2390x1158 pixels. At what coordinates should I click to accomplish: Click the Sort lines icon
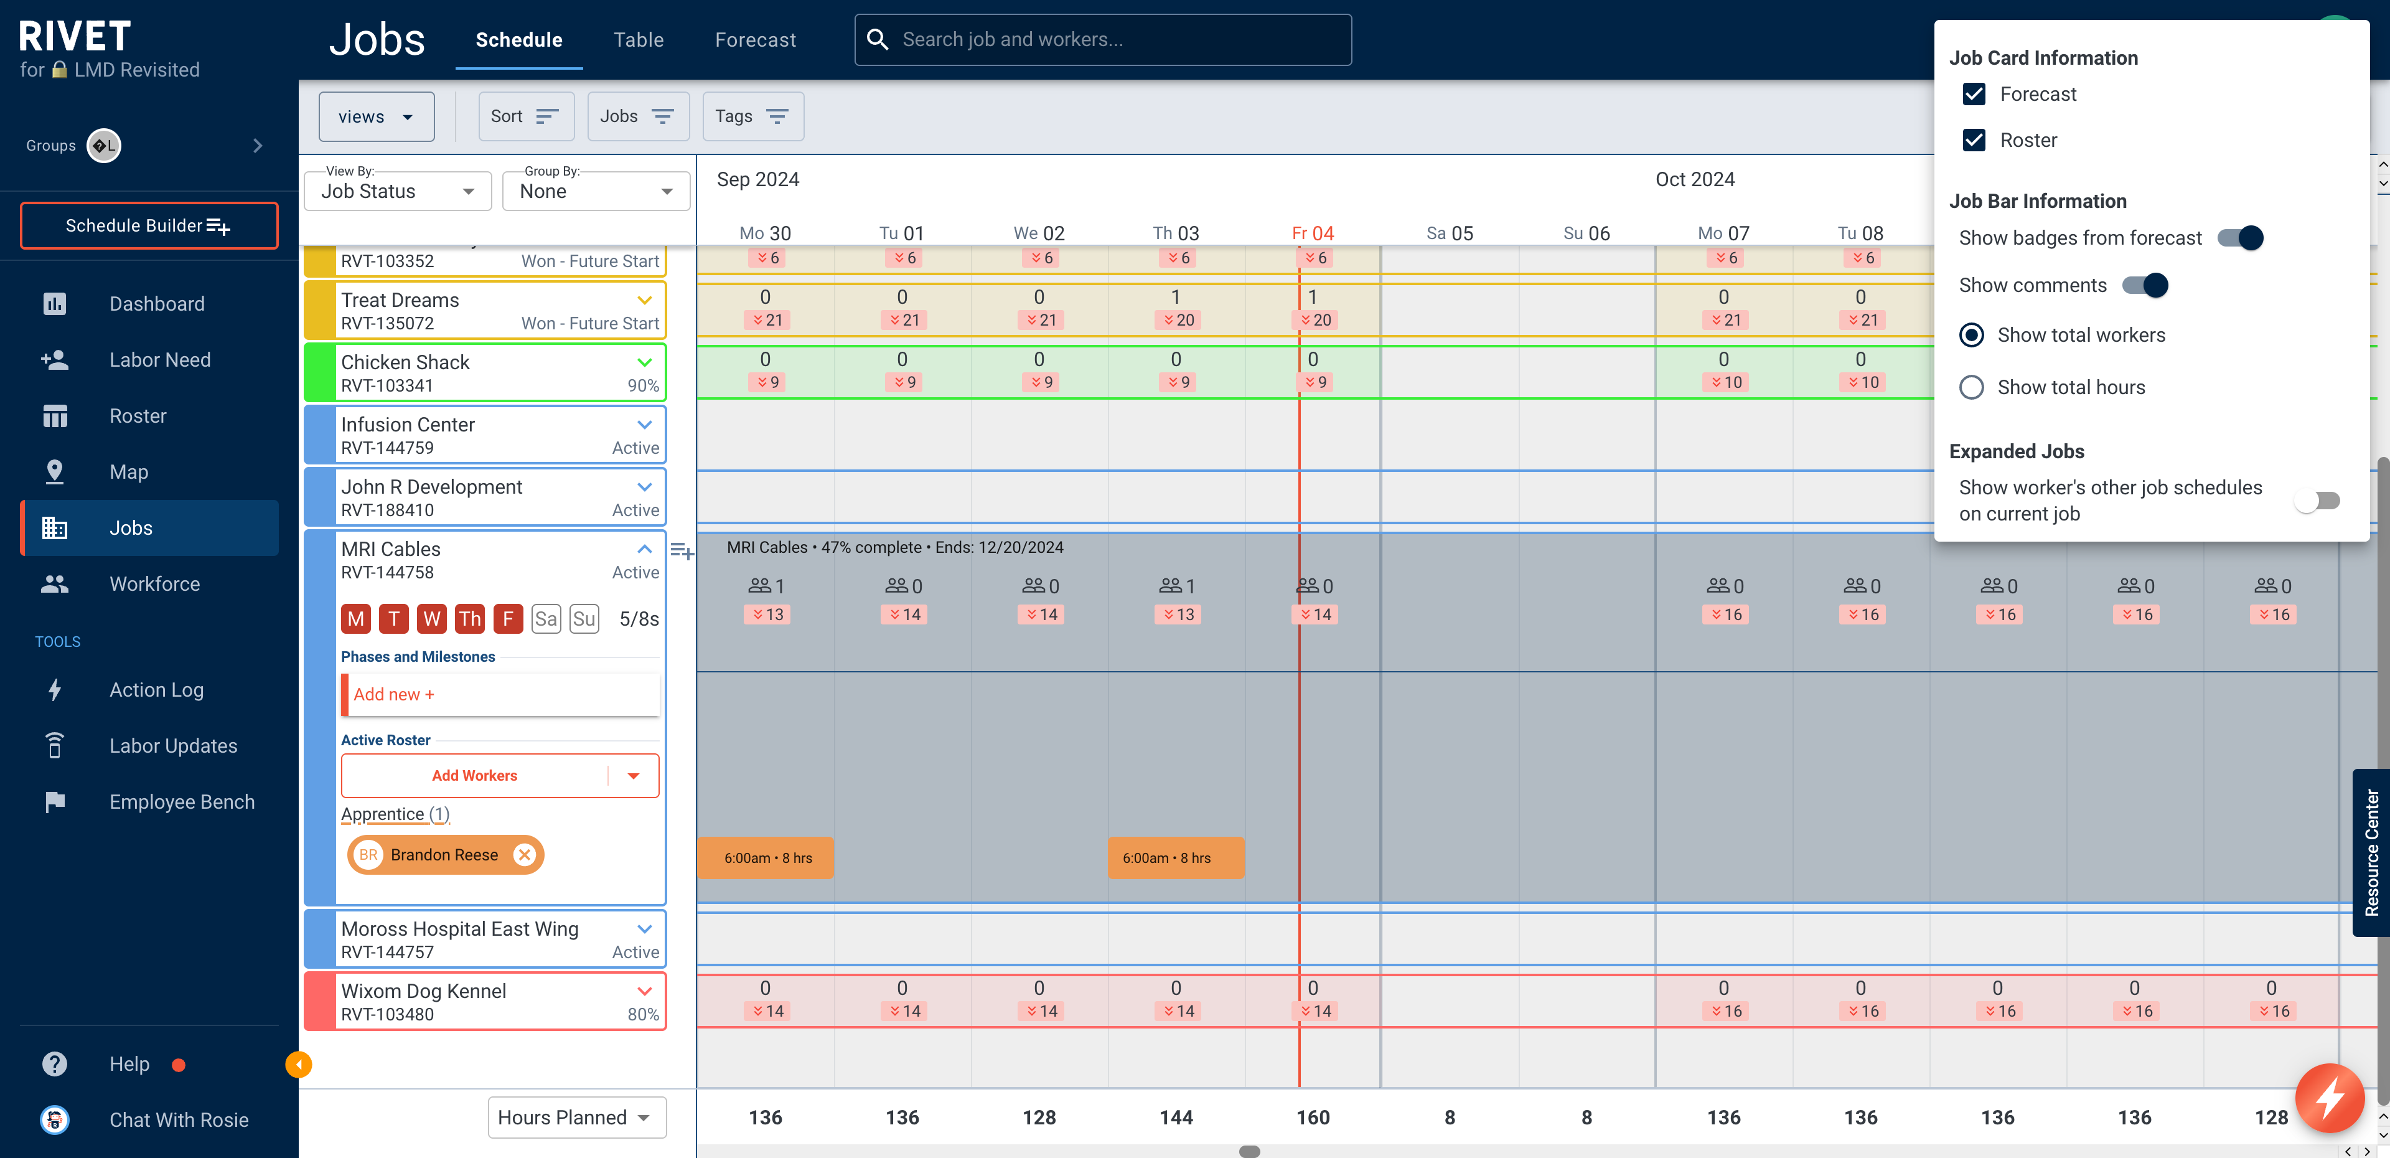pos(548,116)
